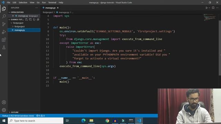Click line number 7 in gutter
This screenshot has width=221, height=124.
click(48, 28)
